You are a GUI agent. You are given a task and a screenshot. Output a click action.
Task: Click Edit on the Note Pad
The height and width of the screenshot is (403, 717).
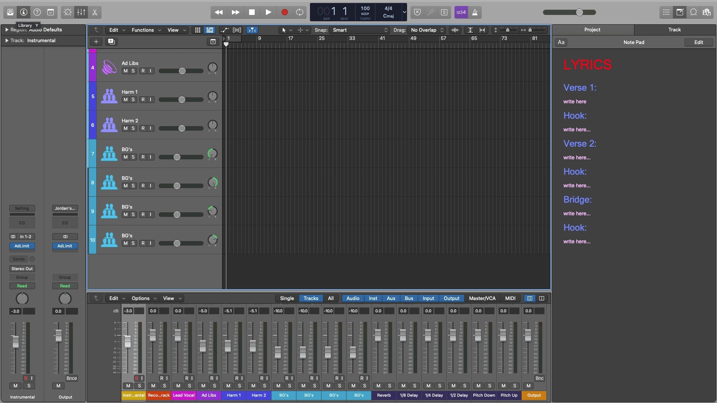(x=698, y=42)
